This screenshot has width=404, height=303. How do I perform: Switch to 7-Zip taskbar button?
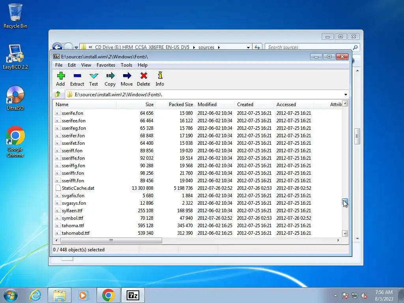tap(133, 295)
